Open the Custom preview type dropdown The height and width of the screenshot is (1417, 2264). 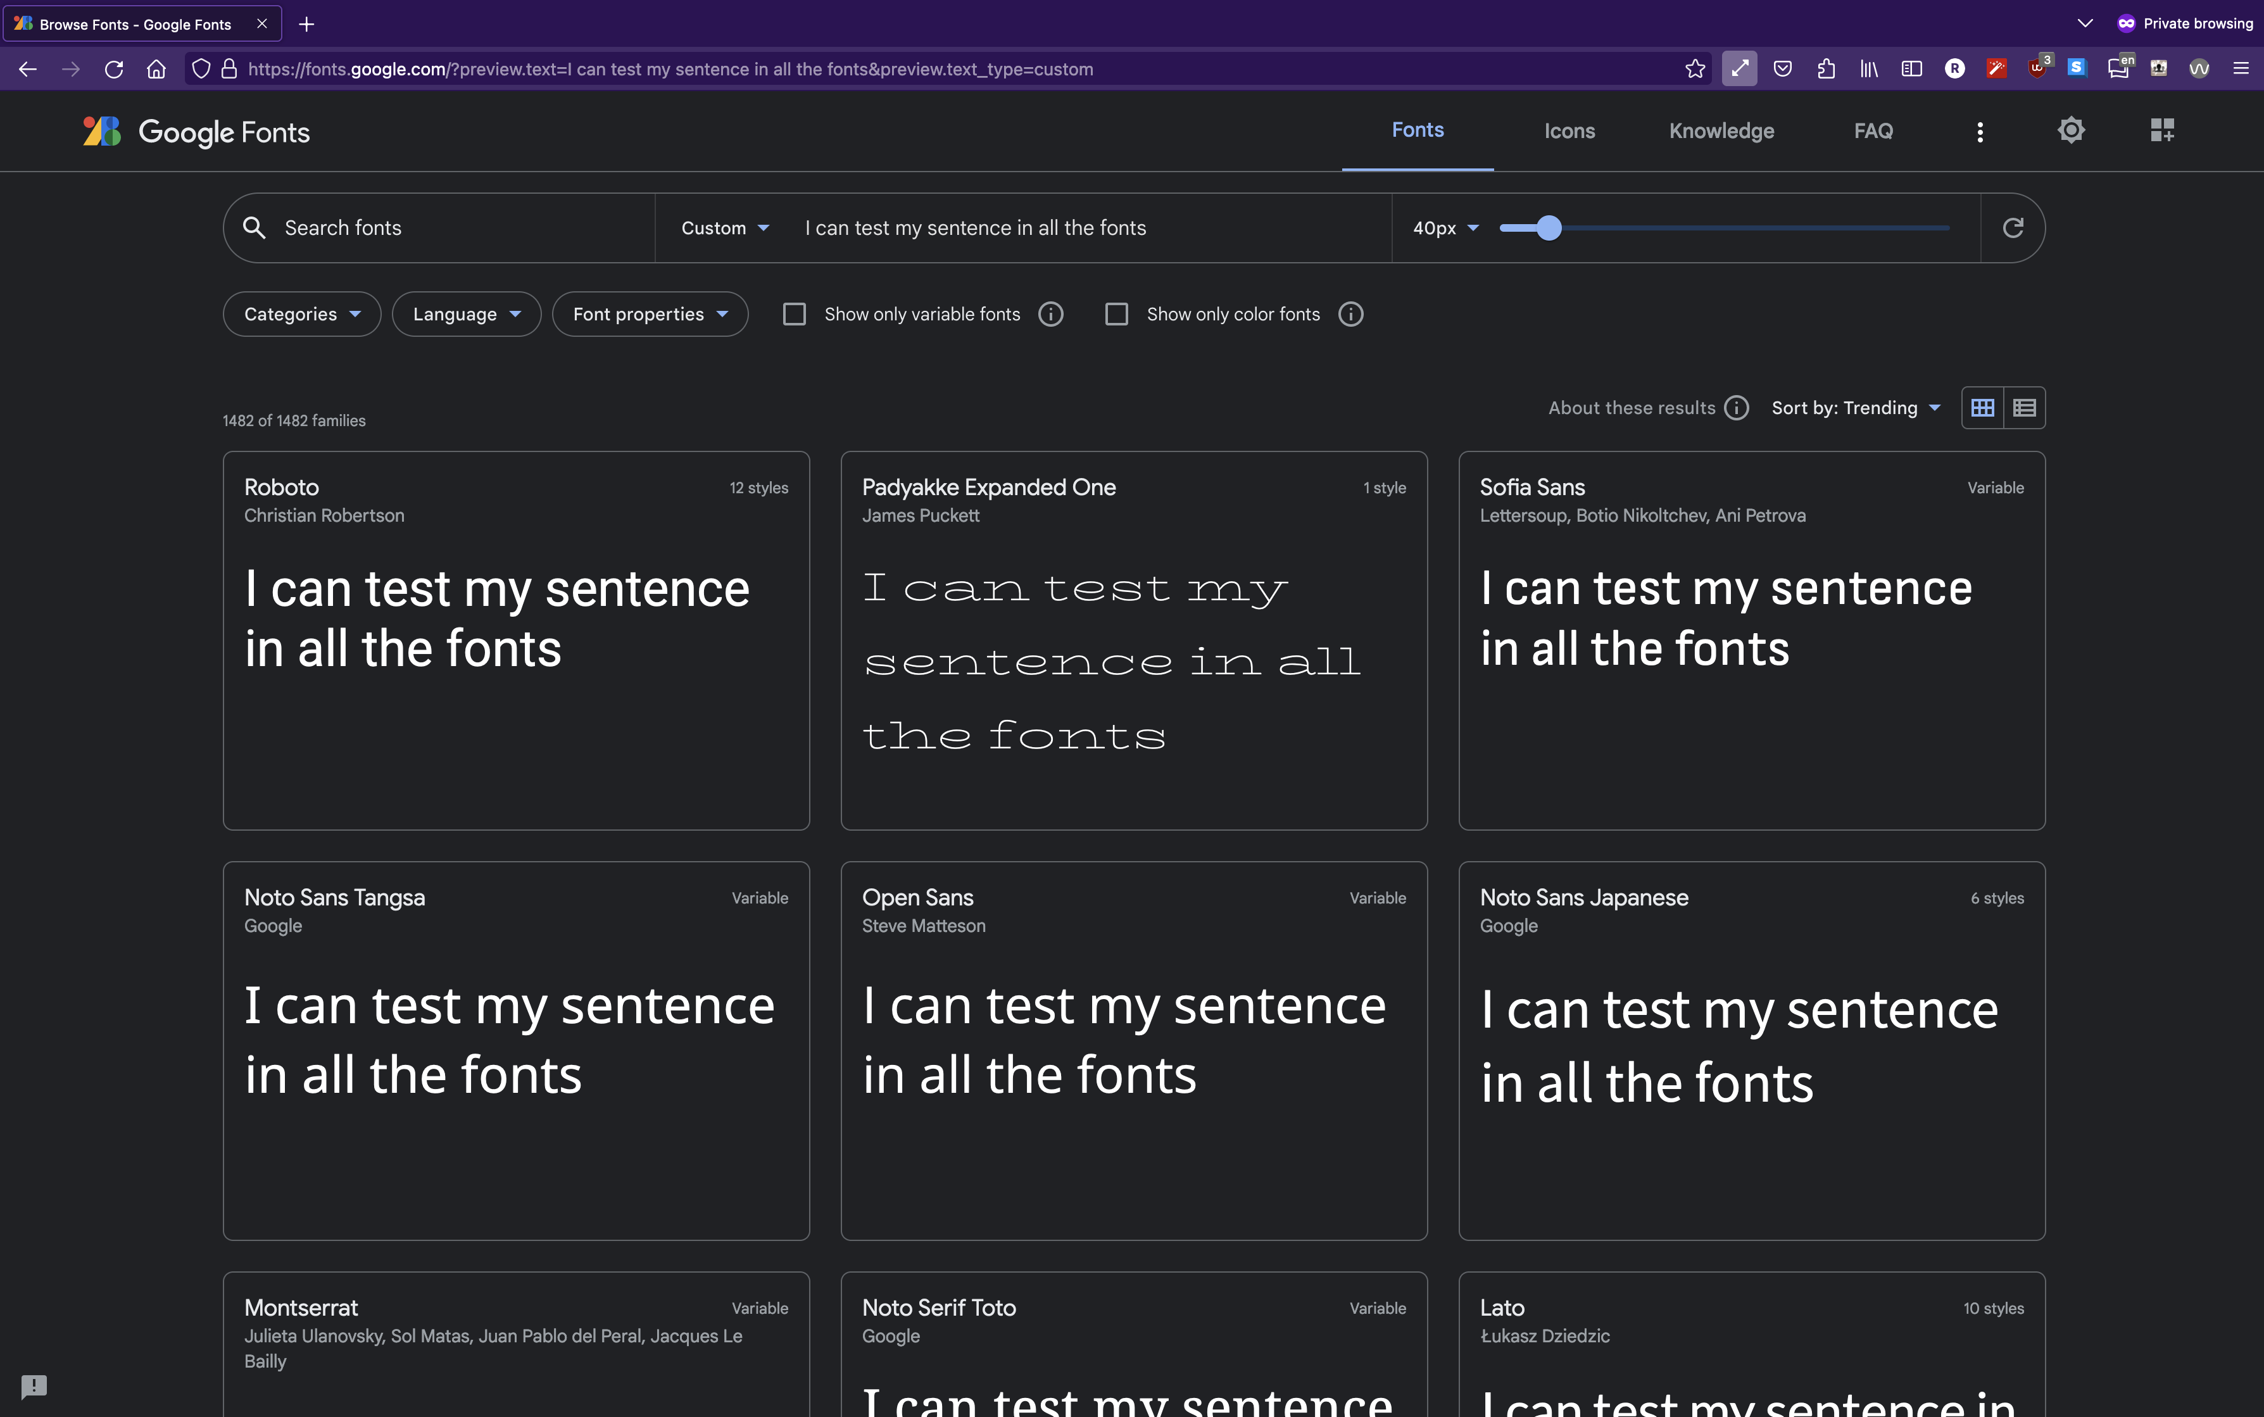[724, 228]
